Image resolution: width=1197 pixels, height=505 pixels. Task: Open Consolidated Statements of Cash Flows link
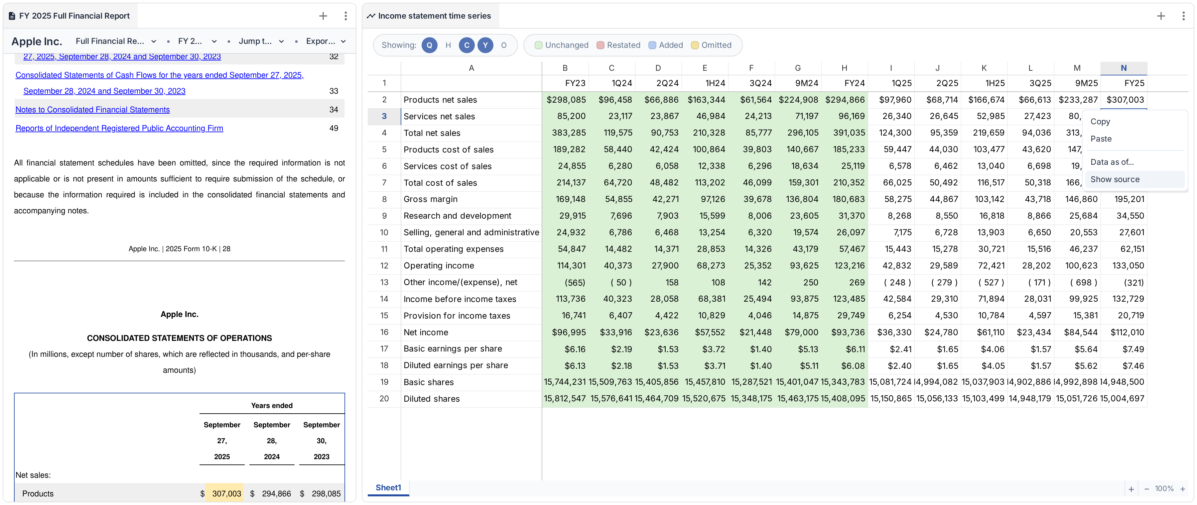tap(159, 75)
